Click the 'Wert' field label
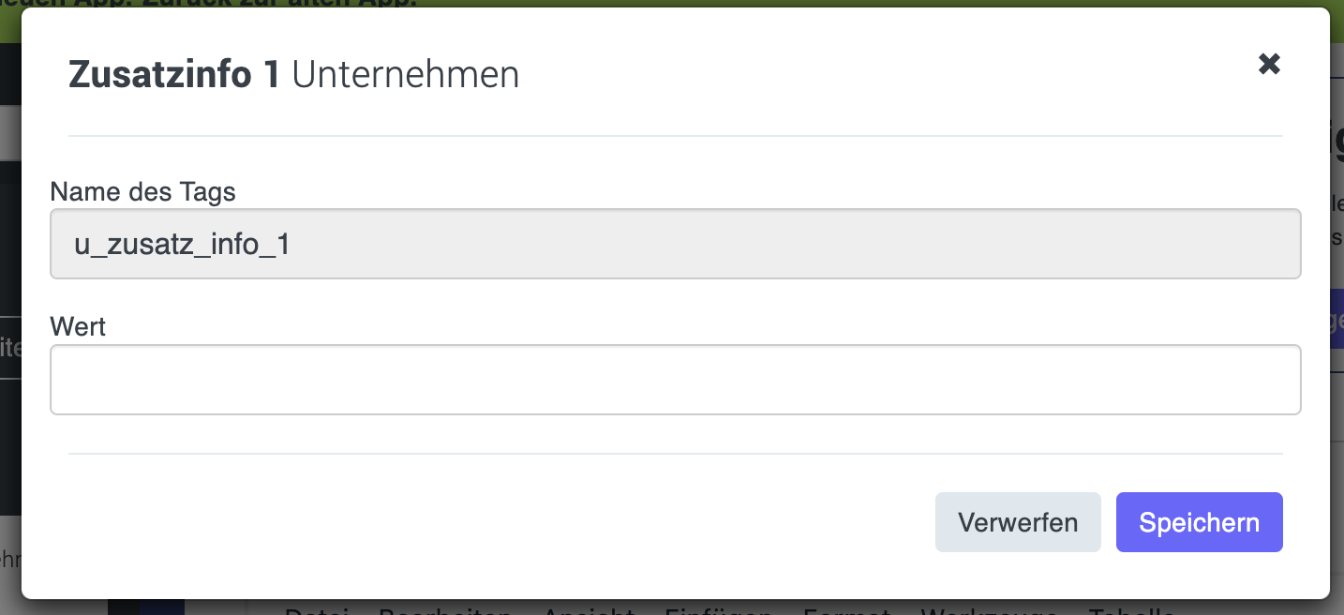 coord(78,327)
